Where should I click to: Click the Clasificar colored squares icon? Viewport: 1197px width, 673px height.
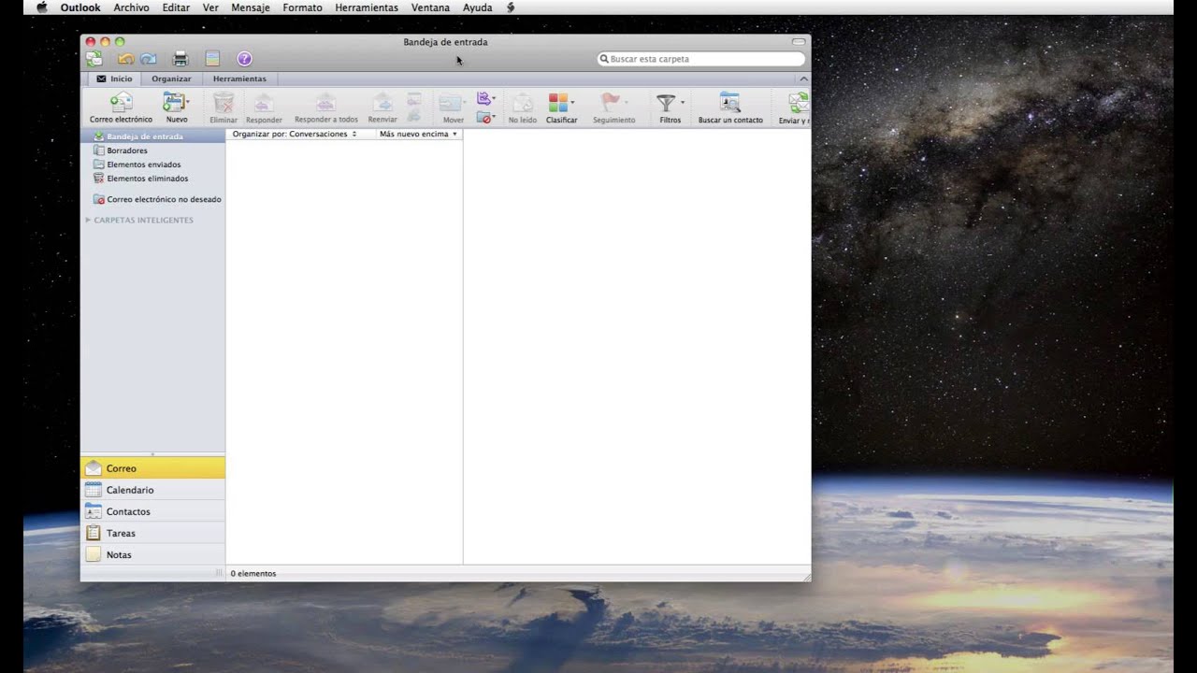coord(558,103)
